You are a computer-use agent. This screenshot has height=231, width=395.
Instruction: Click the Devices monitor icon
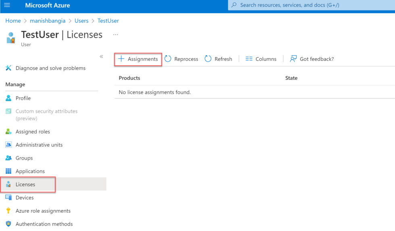click(8, 197)
